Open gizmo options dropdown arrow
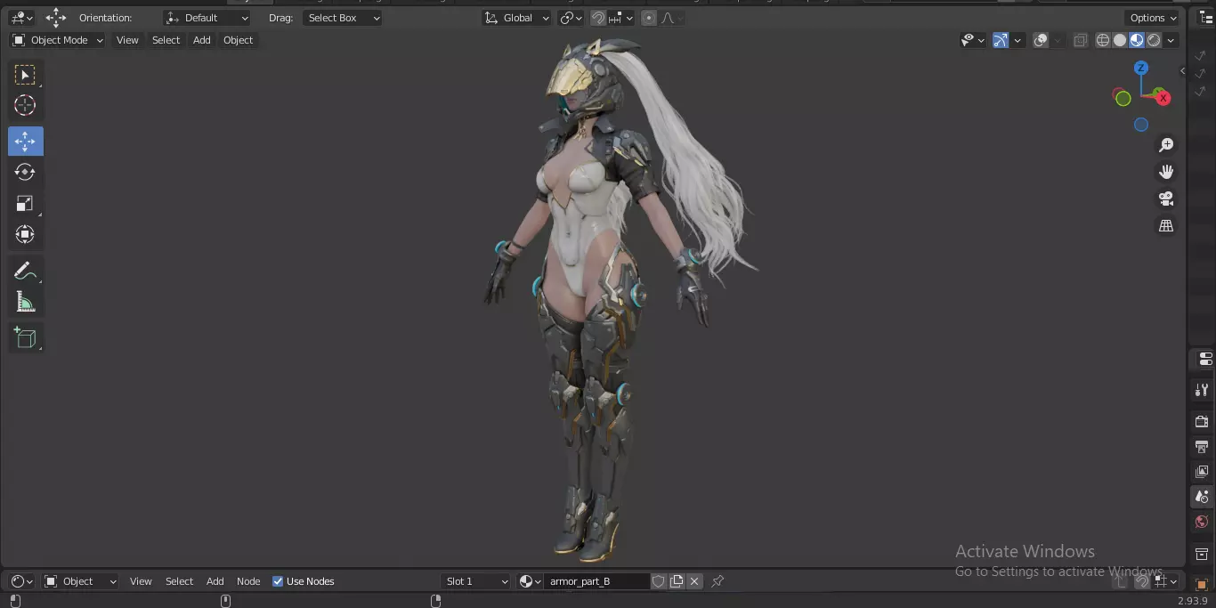1216x608 pixels. click(1017, 40)
